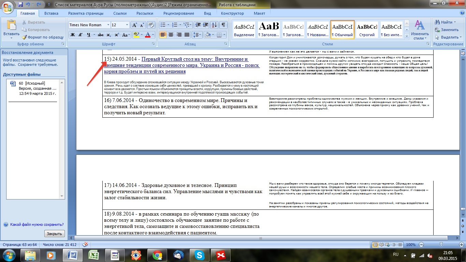Toggle strikethrough formatting
The image size is (466, 262).
pos(100,35)
